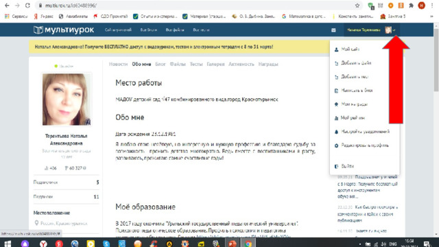Bookmark the page with the star icon
This screenshot has height=247, width=439.
tap(357, 5)
